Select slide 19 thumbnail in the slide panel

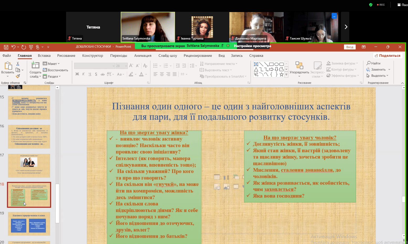(x=29, y=224)
